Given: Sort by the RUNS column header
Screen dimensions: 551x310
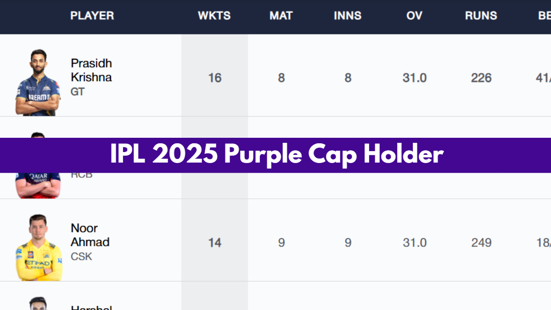Looking at the screenshot, I should point(481,16).
